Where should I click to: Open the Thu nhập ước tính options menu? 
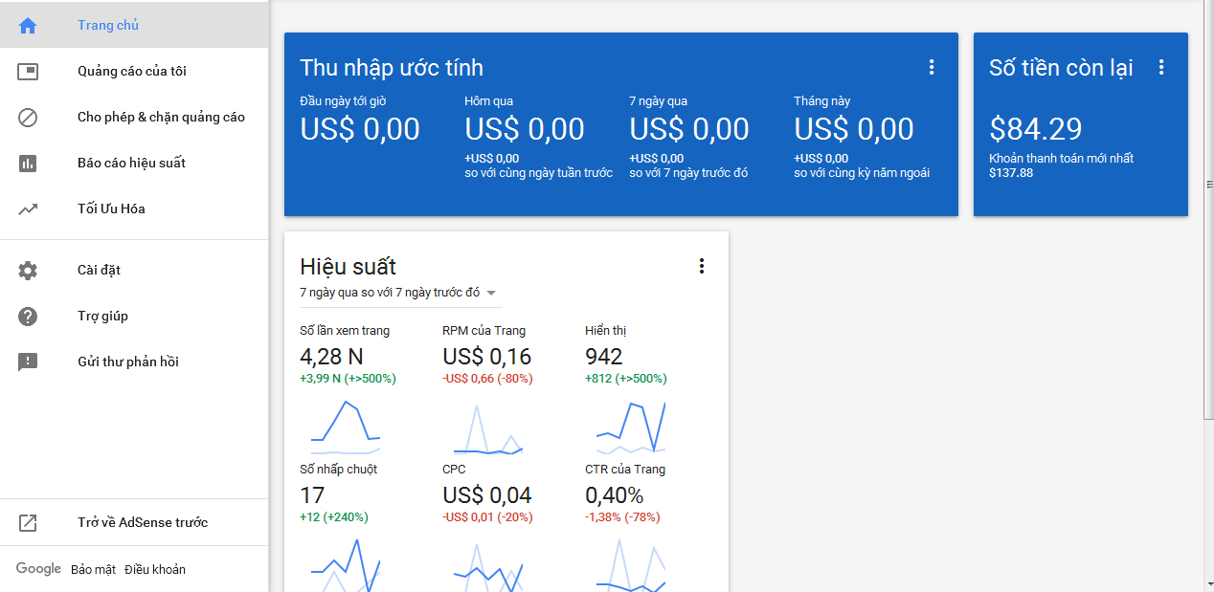click(932, 67)
